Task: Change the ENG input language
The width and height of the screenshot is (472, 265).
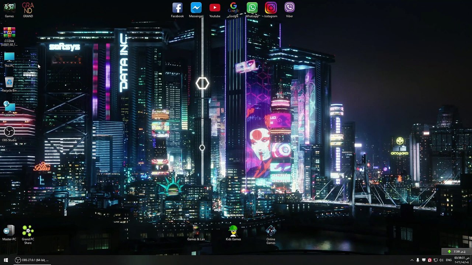Action: [x=449, y=260]
